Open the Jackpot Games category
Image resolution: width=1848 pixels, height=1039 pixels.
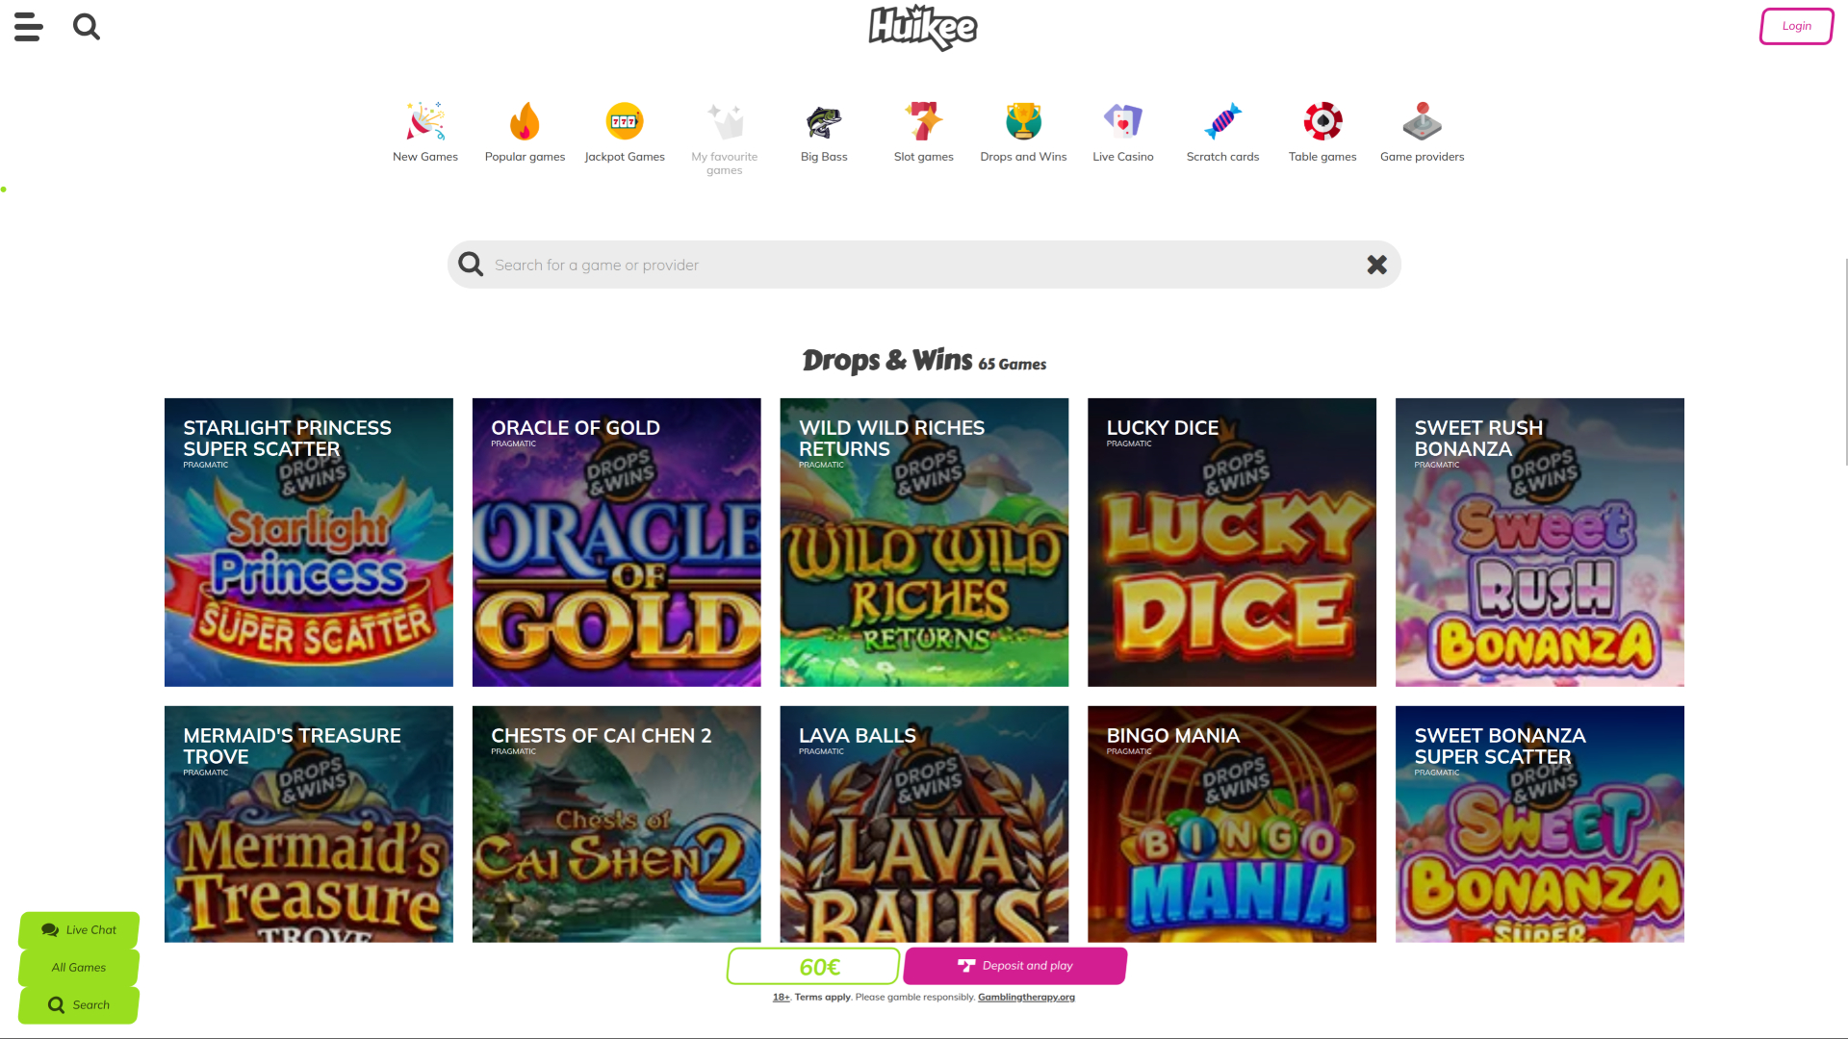click(x=625, y=132)
